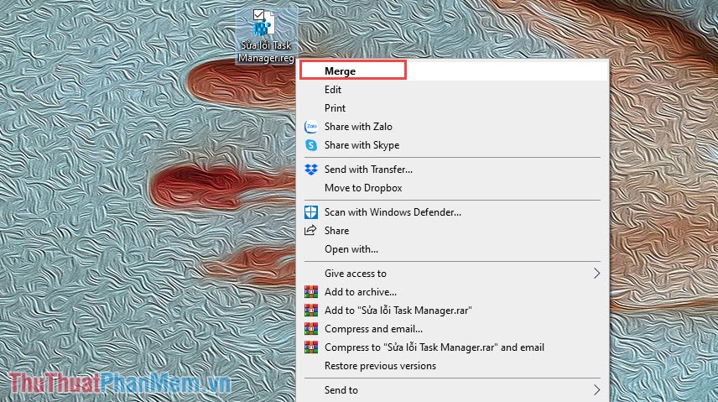Select Share with Zalo entry text
This screenshot has height=402, width=718.
click(x=358, y=127)
